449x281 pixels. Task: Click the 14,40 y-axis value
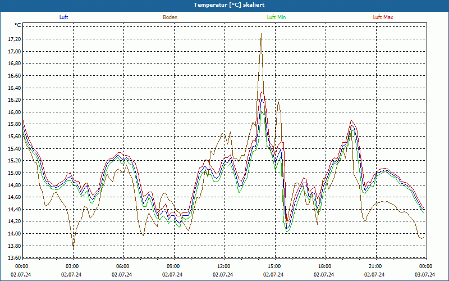[15, 209]
